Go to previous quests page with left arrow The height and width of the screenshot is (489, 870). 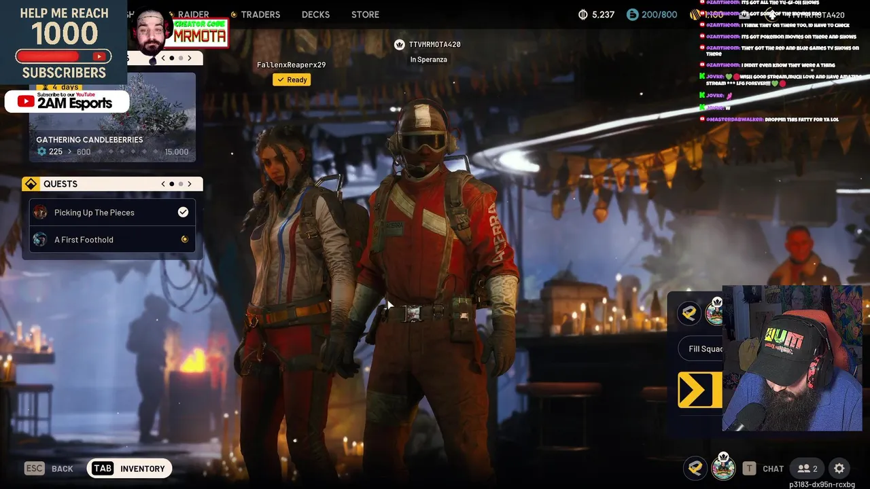coord(163,184)
